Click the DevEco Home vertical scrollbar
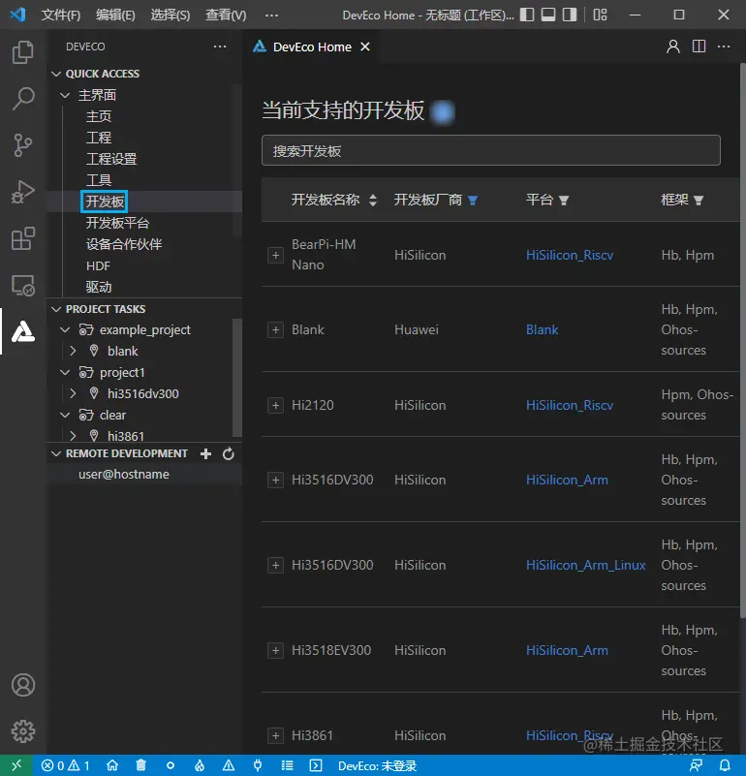This screenshot has width=746, height=776. [x=742, y=340]
